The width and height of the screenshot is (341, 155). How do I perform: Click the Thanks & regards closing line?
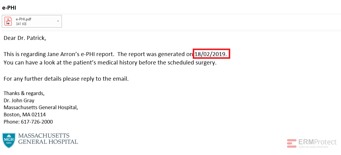click(x=24, y=94)
